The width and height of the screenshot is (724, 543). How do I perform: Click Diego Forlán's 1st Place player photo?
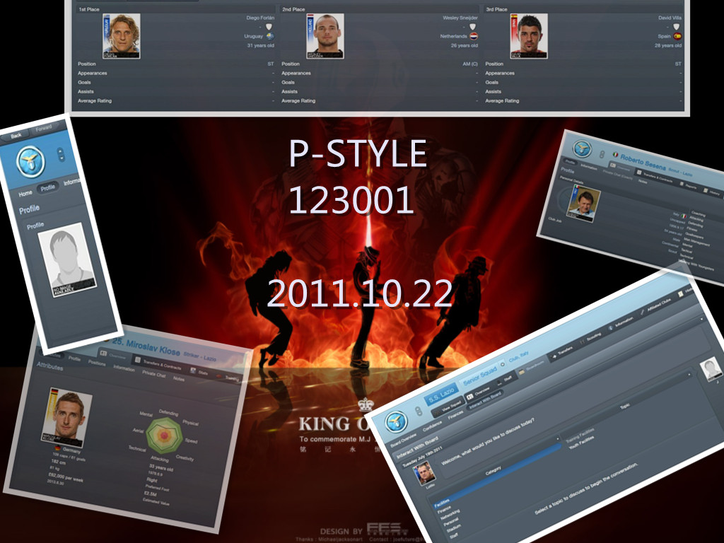(122, 36)
